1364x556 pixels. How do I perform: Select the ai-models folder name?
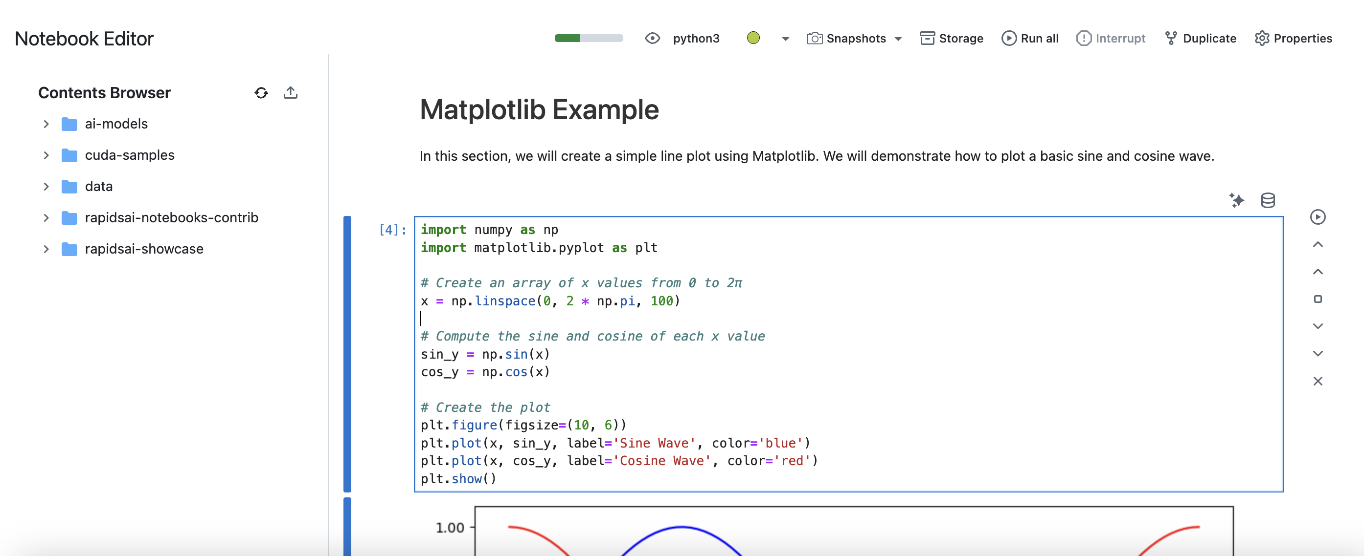pos(116,124)
